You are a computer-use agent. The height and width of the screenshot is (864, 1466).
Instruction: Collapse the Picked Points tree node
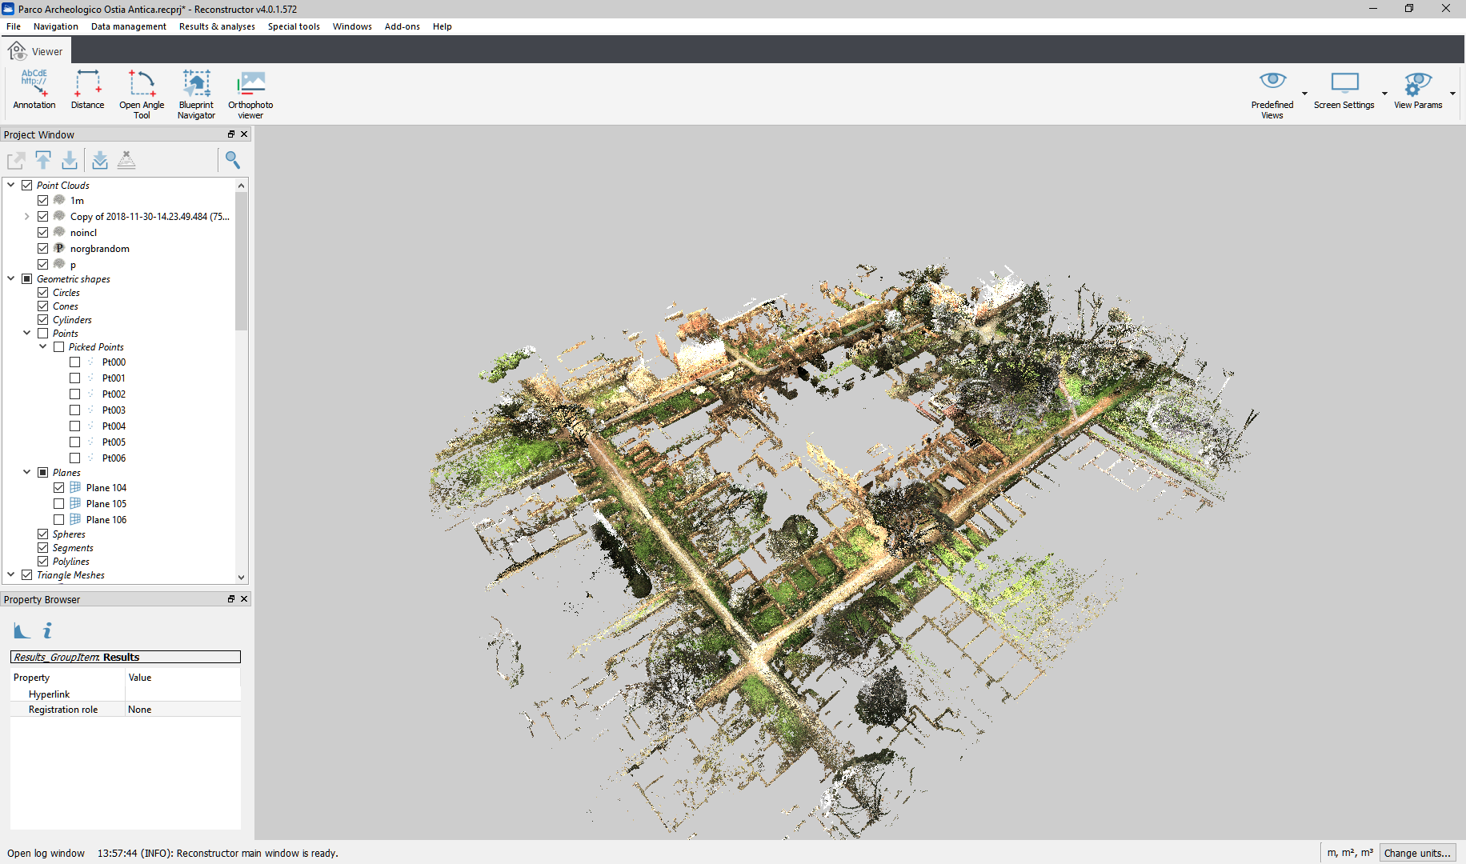(43, 346)
